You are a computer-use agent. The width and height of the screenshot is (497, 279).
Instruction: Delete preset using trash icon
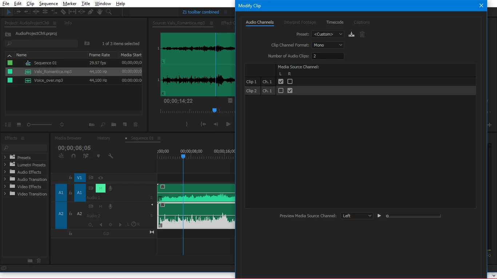click(362, 34)
